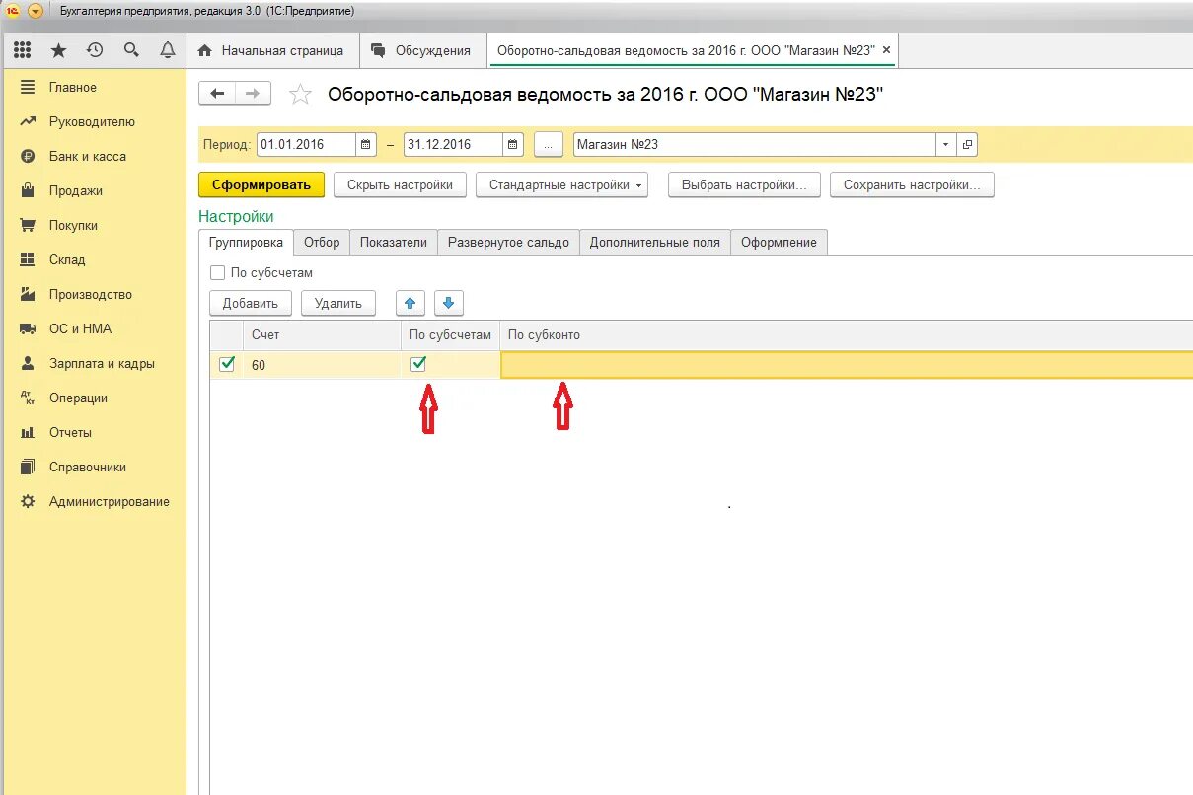Viewport: 1193px width, 795px height.
Task: Close the Оборотно-сальдовая ведомость tab
Action: [886, 50]
